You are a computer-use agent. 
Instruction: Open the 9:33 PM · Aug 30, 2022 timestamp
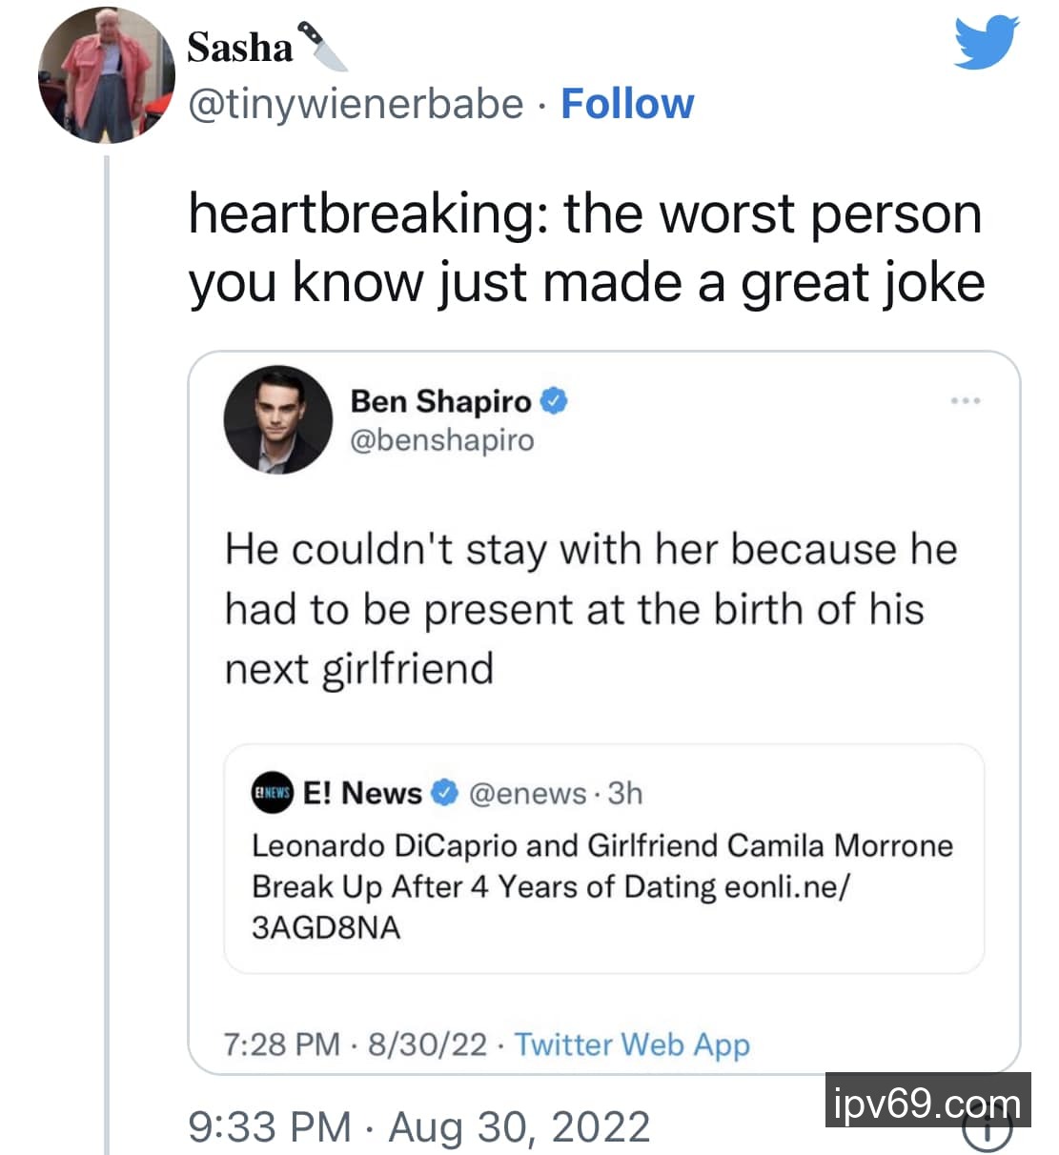tap(419, 1126)
